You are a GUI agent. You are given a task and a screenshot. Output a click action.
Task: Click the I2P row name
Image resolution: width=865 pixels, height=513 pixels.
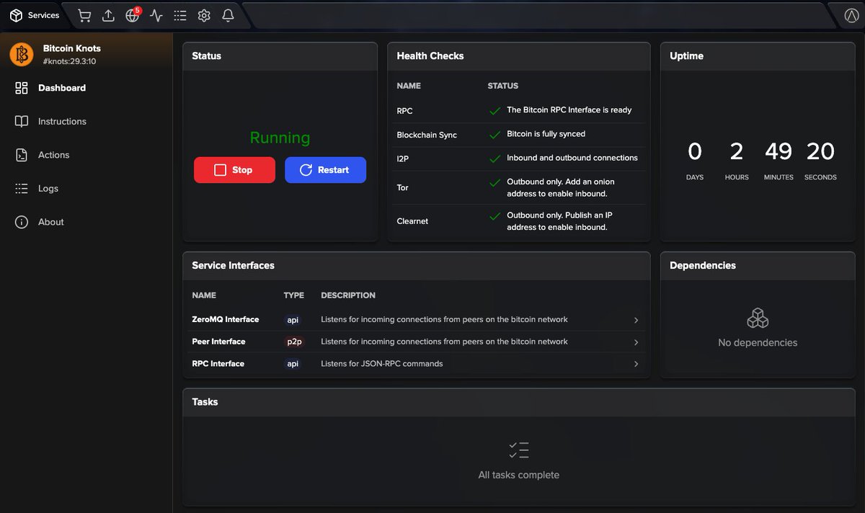click(402, 159)
